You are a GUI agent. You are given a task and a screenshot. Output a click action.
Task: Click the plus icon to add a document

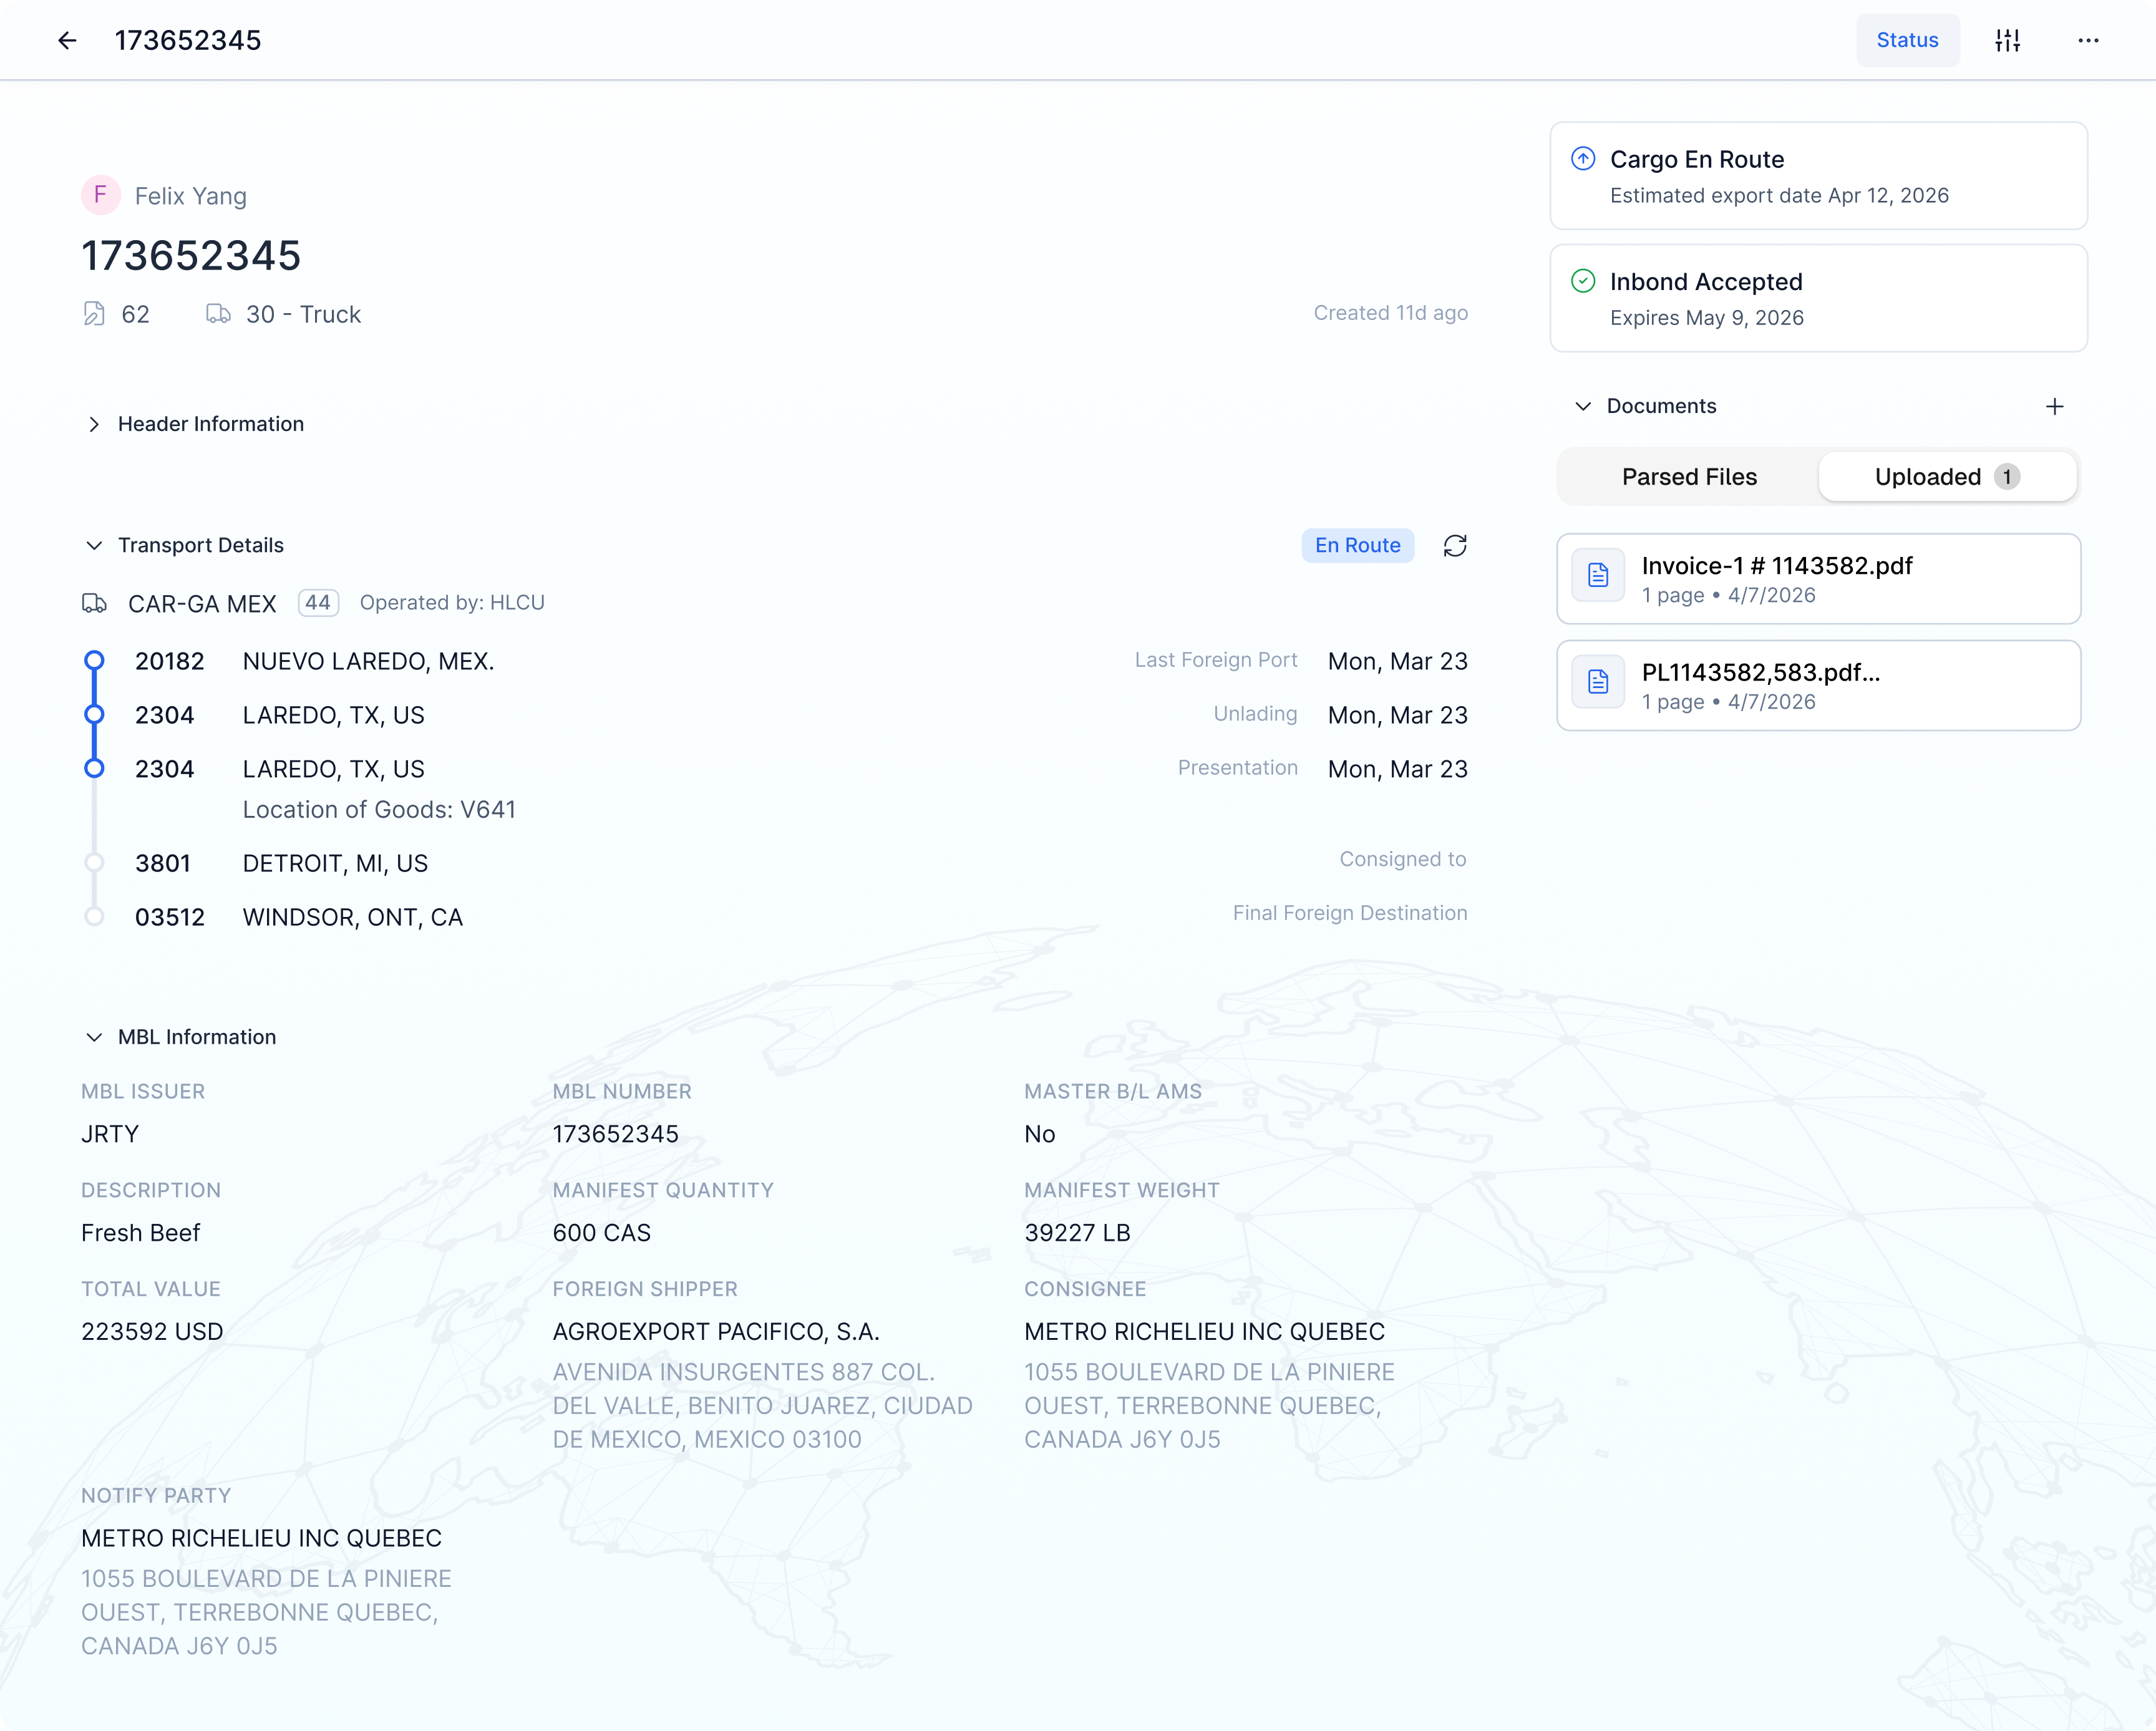2055,406
